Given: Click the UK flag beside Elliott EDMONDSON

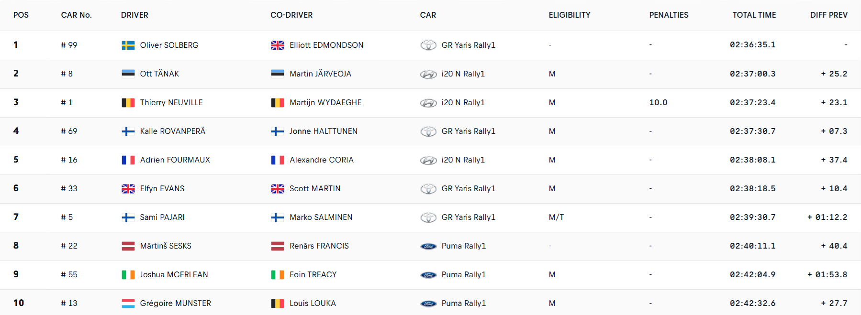Looking at the screenshot, I should pos(278,45).
